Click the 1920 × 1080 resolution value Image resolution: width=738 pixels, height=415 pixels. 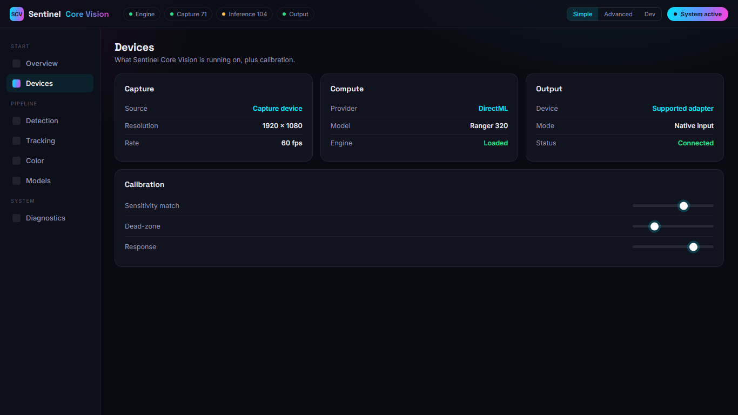[x=283, y=126]
